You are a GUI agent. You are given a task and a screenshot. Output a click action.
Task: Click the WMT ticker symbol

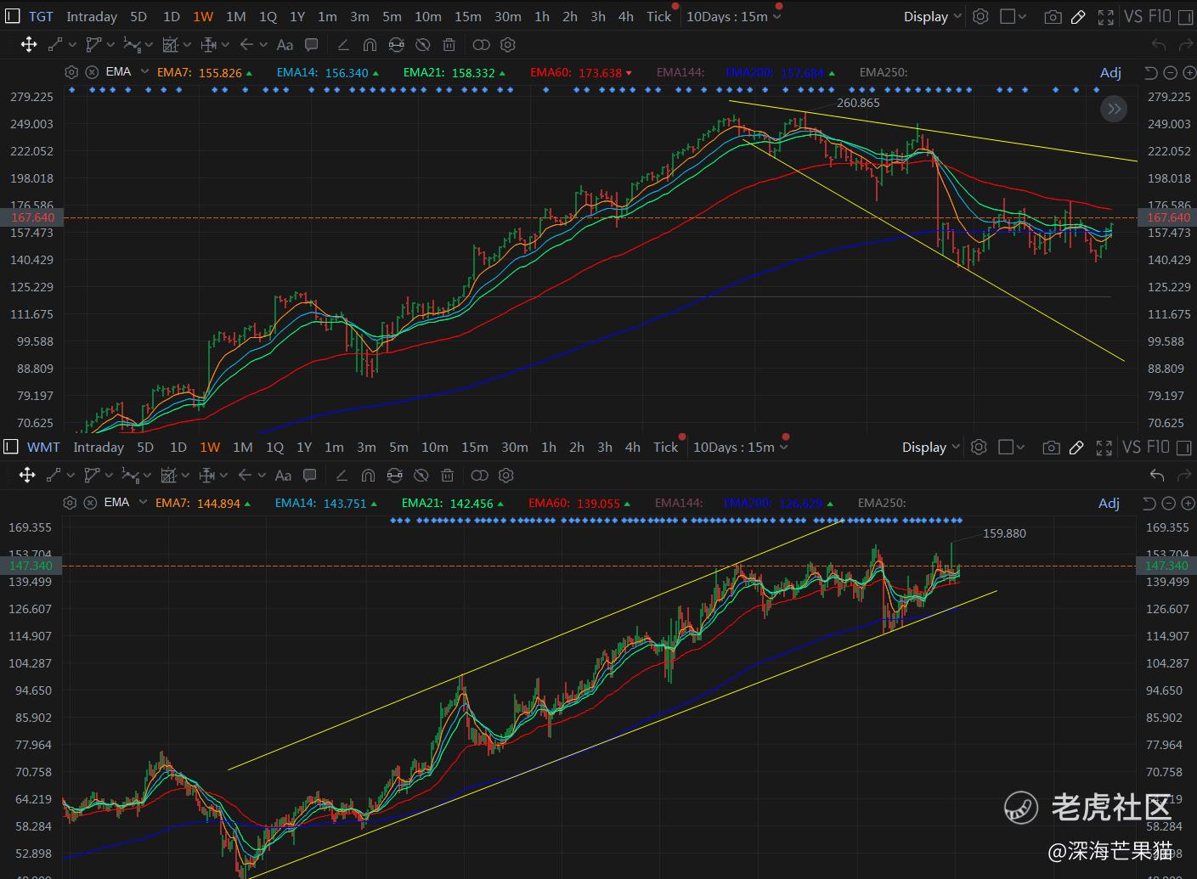coord(43,448)
